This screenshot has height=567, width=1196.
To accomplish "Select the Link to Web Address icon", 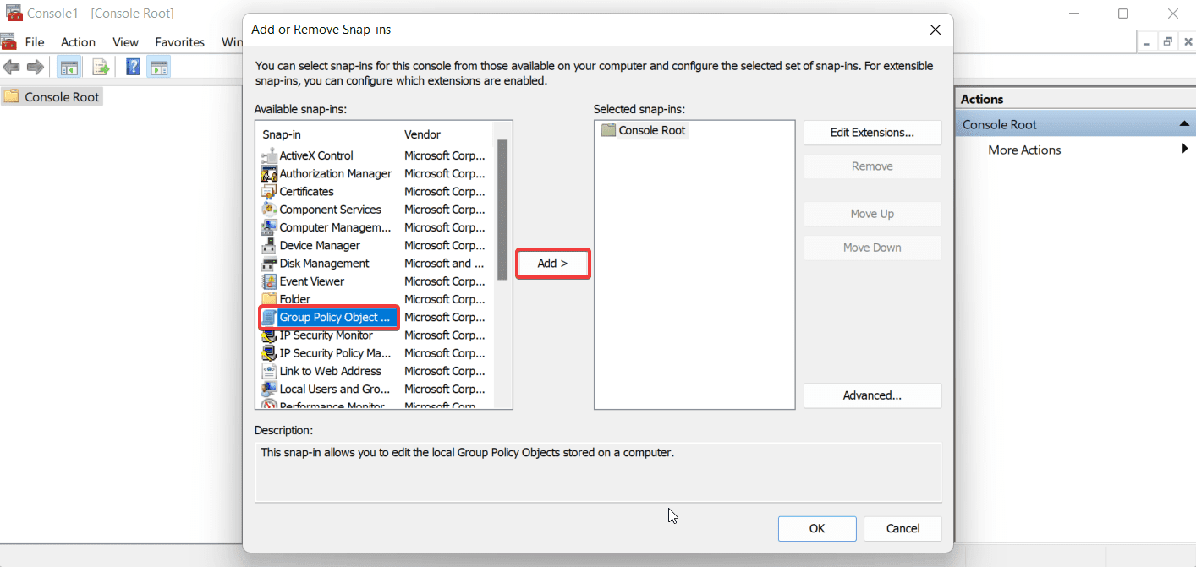I will click(269, 371).
